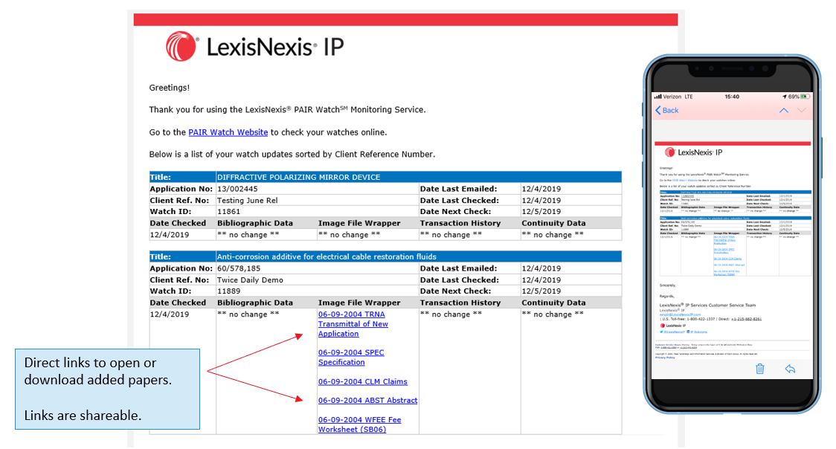Image resolution: width=836 pixels, height=449 pixels.
Task: Tap the Back chevron on the phone
Action: (658, 110)
